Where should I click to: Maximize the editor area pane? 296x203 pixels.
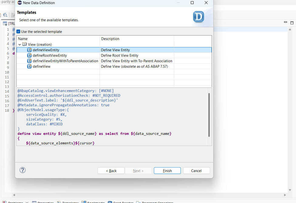292,23
